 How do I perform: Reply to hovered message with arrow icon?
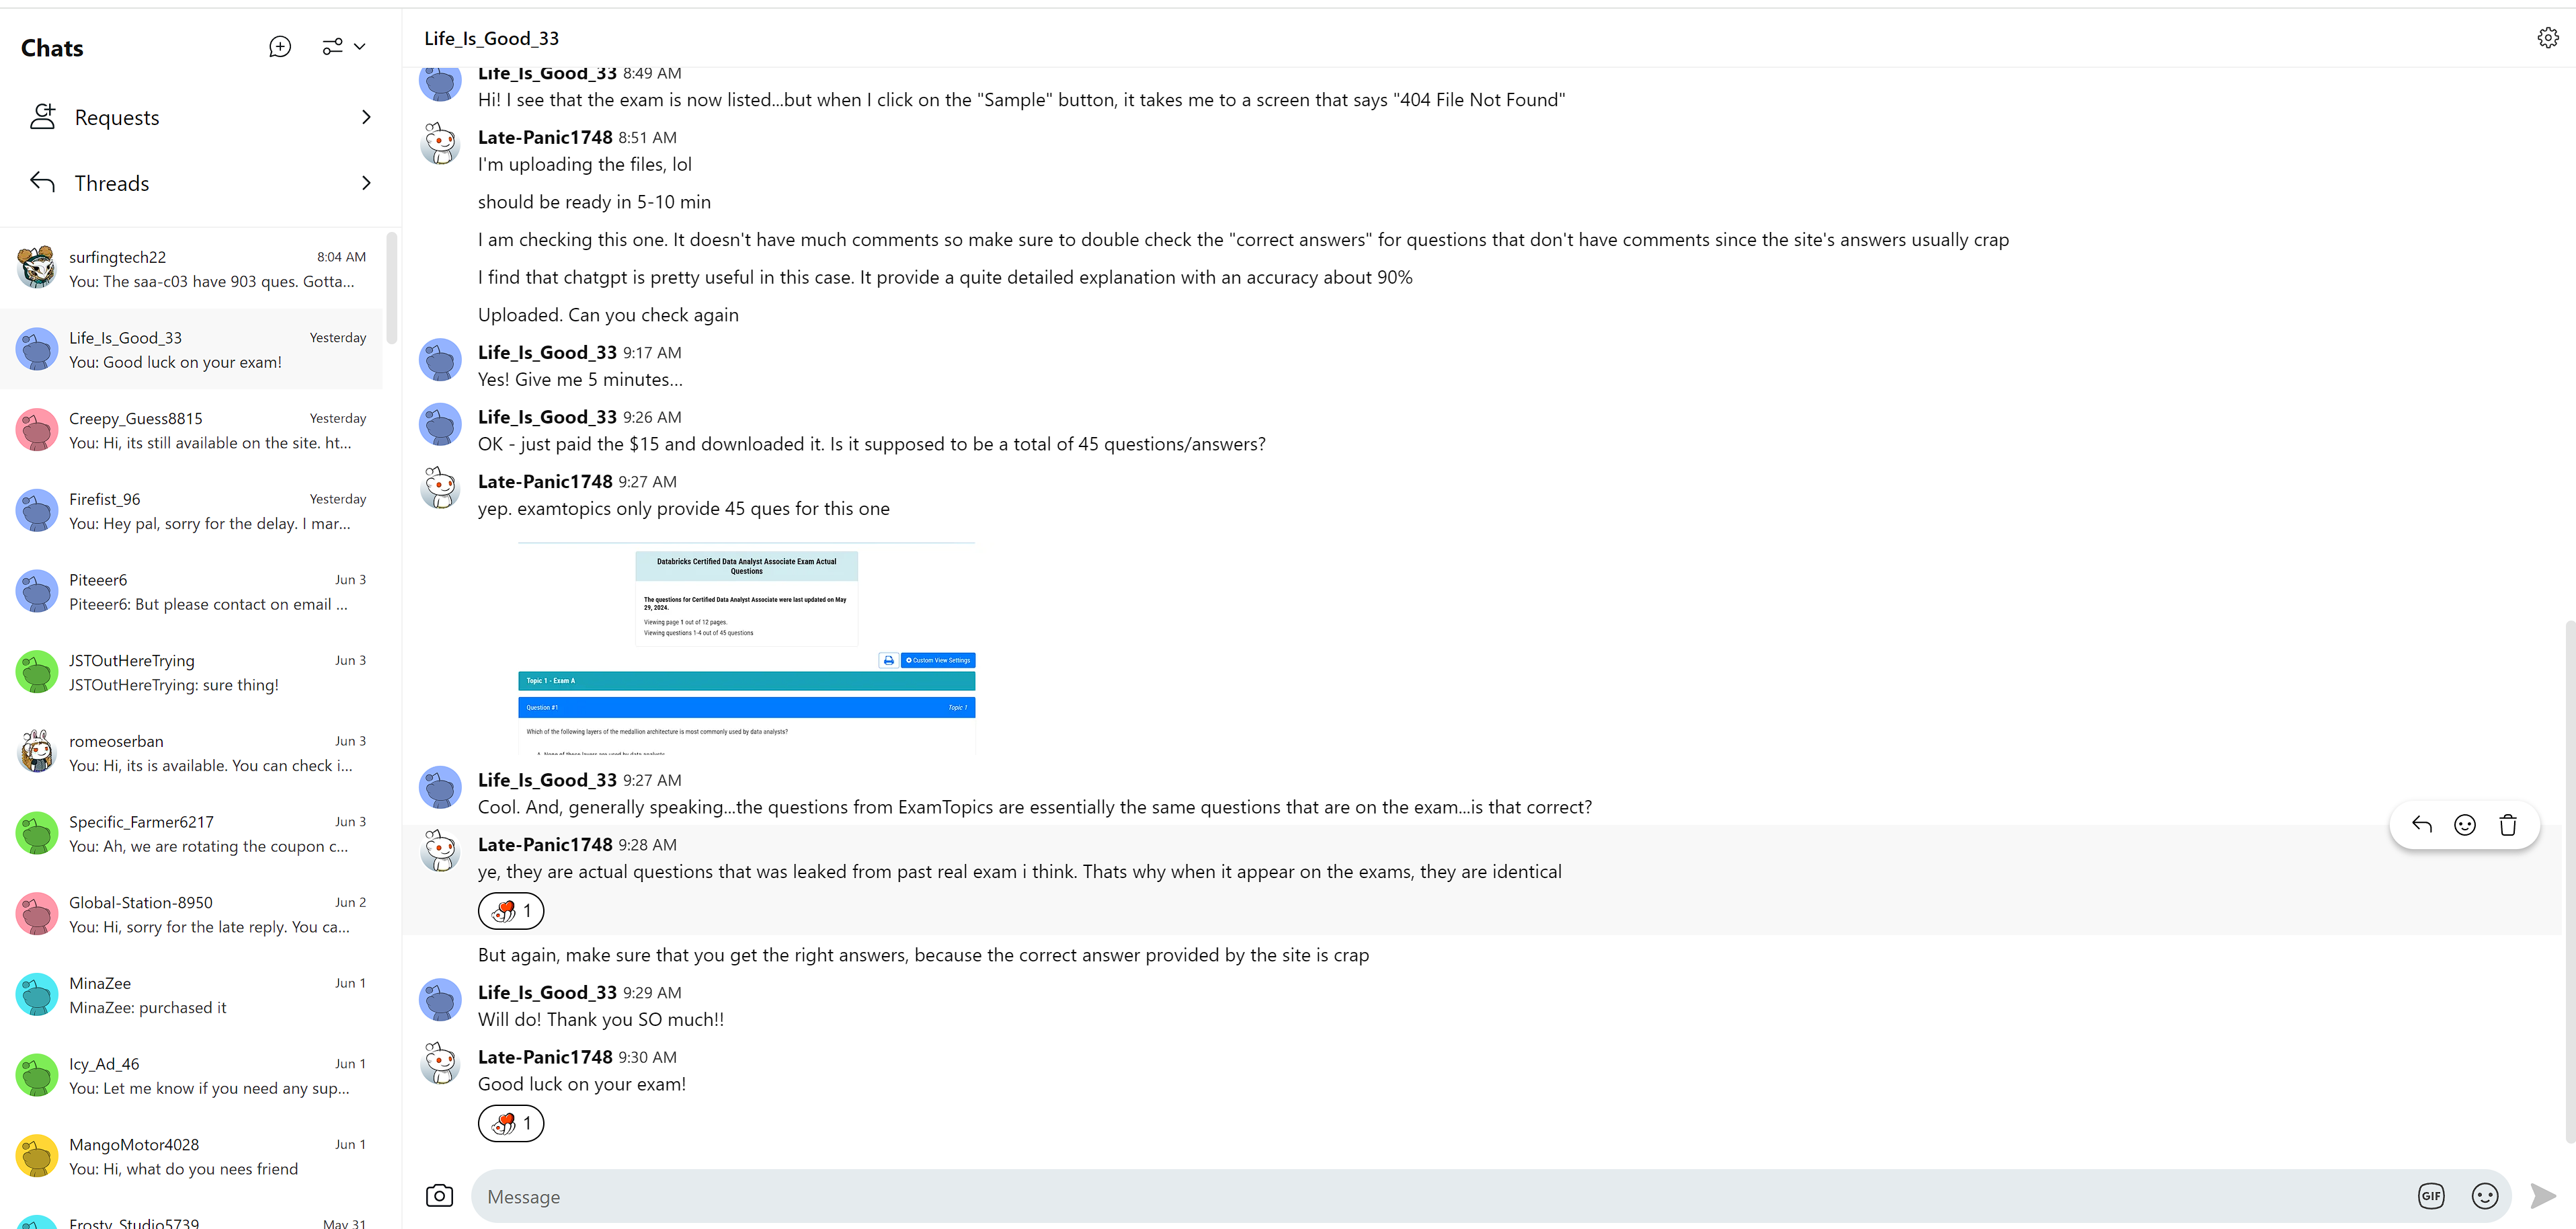(2421, 825)
